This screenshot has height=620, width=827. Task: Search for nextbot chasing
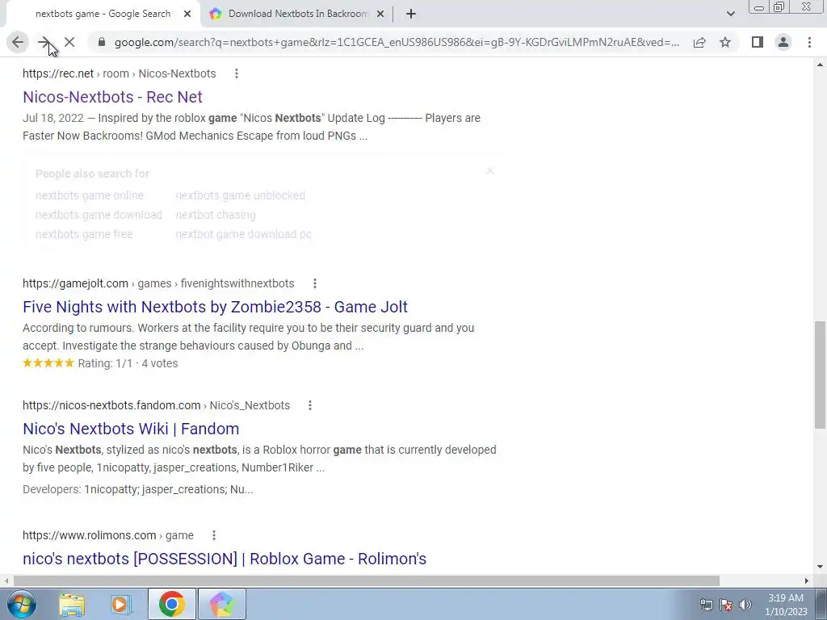[x=216, y=215]
